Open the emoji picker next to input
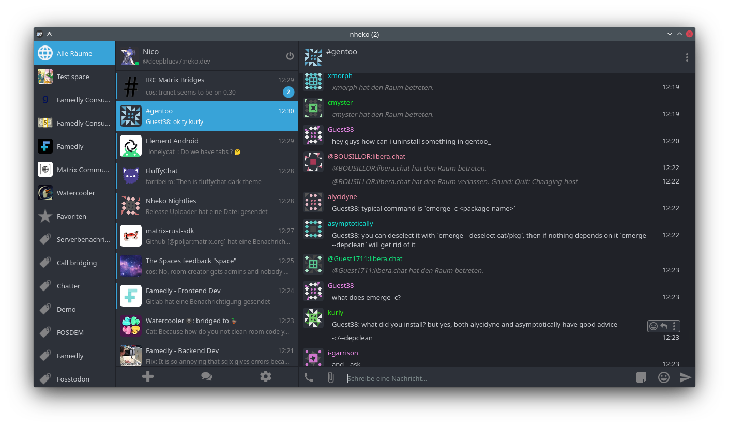The height and width of the screenshot is (427, 729). click(x=663, y=377)
